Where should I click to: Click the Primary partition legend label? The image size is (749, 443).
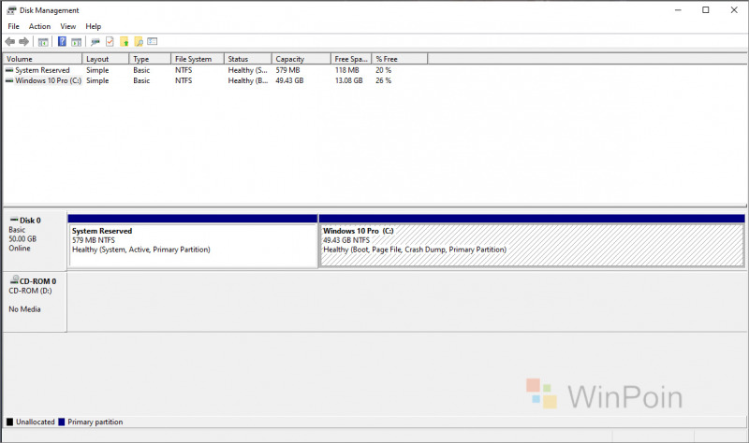coord(95,422)
